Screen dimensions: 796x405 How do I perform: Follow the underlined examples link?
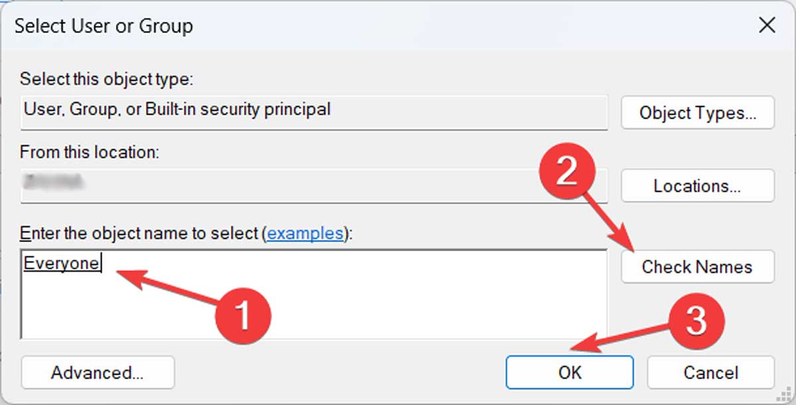tap(304, 233)
